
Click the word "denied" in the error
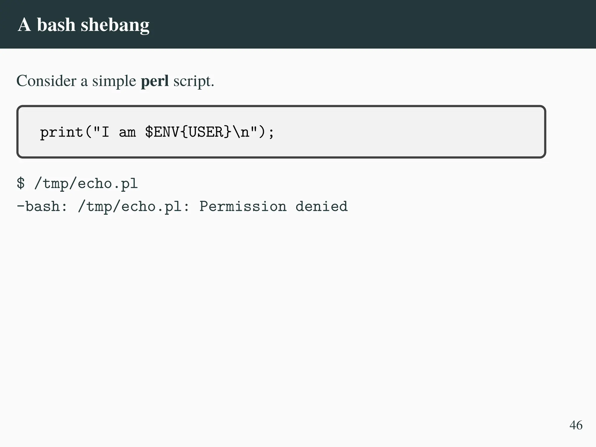(321, 207)
